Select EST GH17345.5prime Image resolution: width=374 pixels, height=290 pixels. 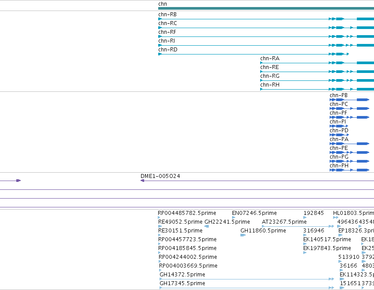point(182,283)
